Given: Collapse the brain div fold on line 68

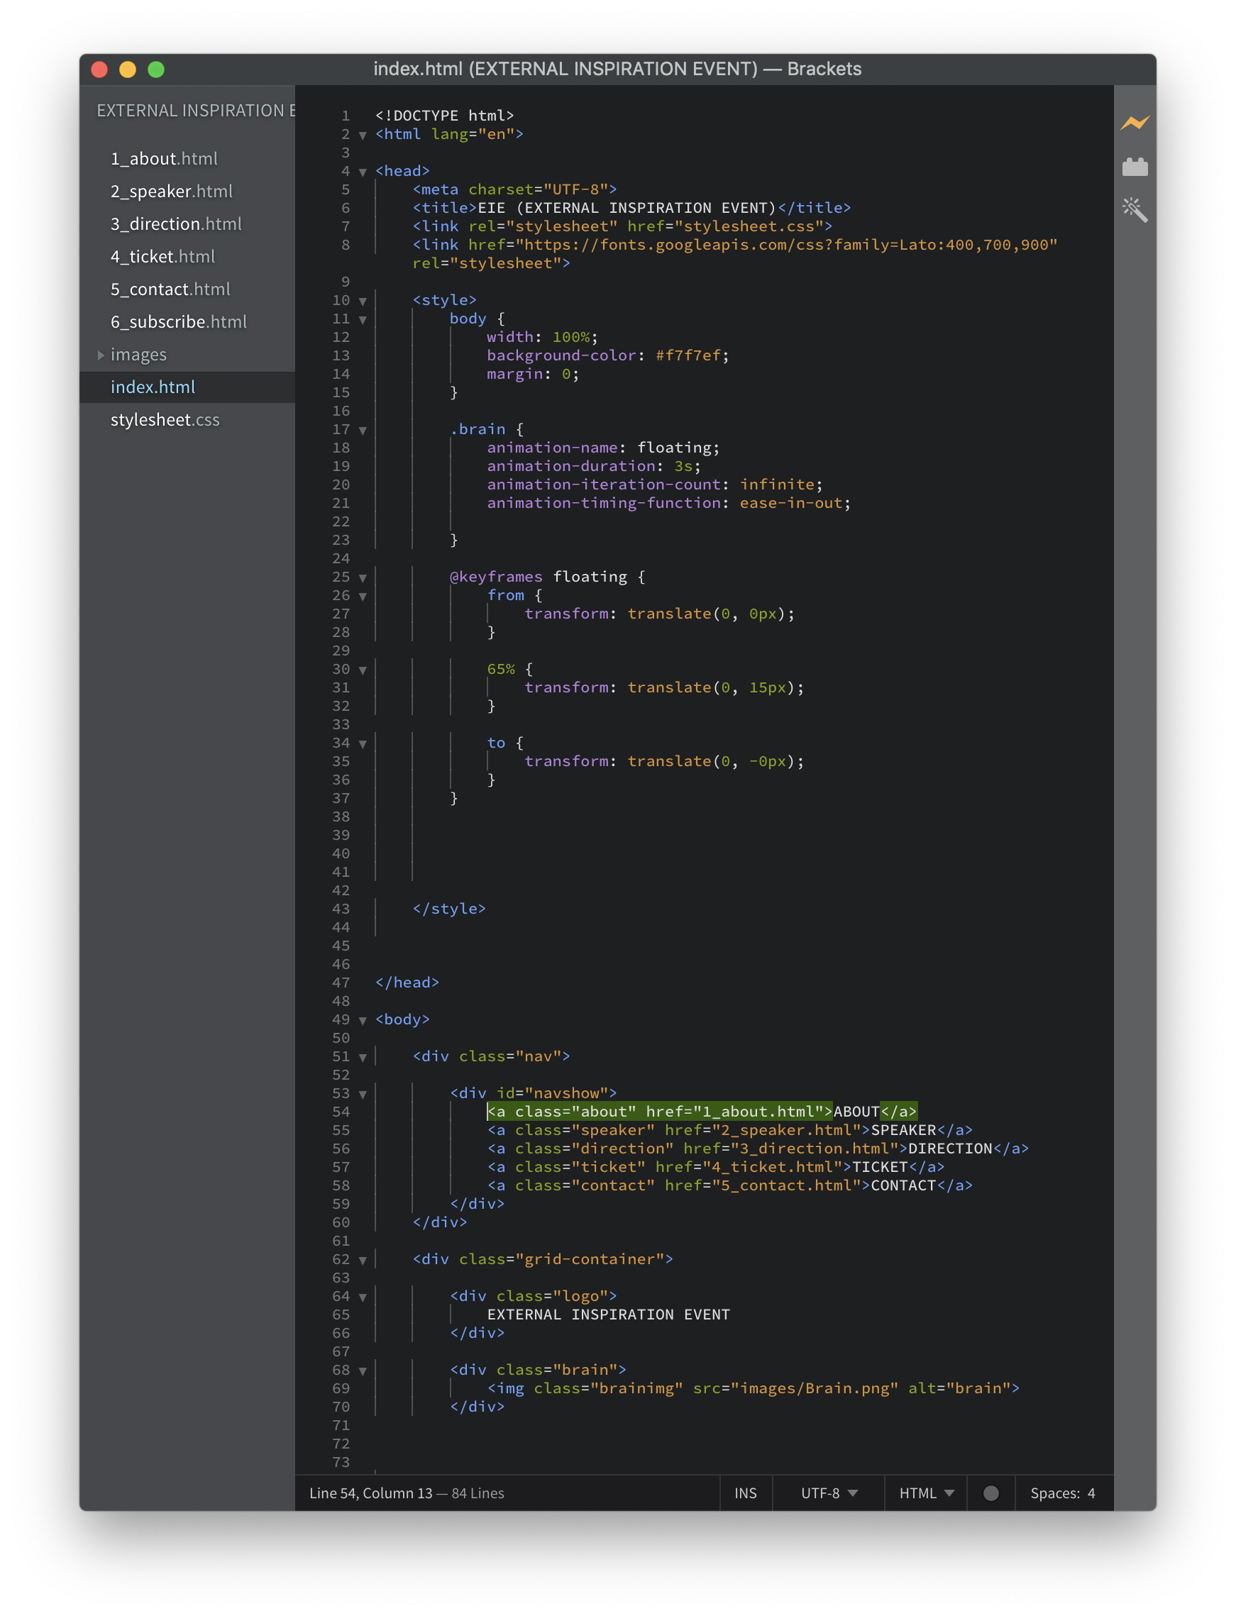Looking at the screenshot, I should [363, 1371].
